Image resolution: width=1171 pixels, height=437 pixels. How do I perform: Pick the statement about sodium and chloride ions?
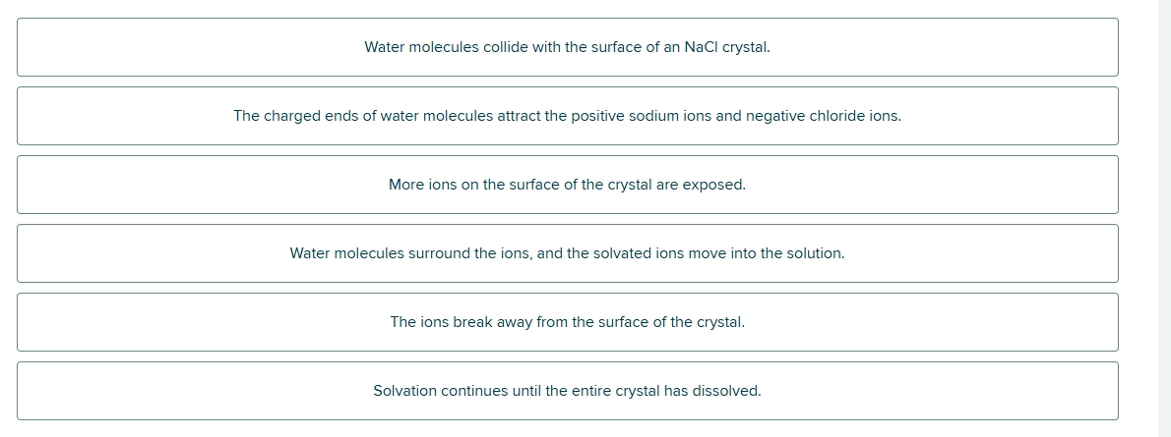(x=568, y=116)
